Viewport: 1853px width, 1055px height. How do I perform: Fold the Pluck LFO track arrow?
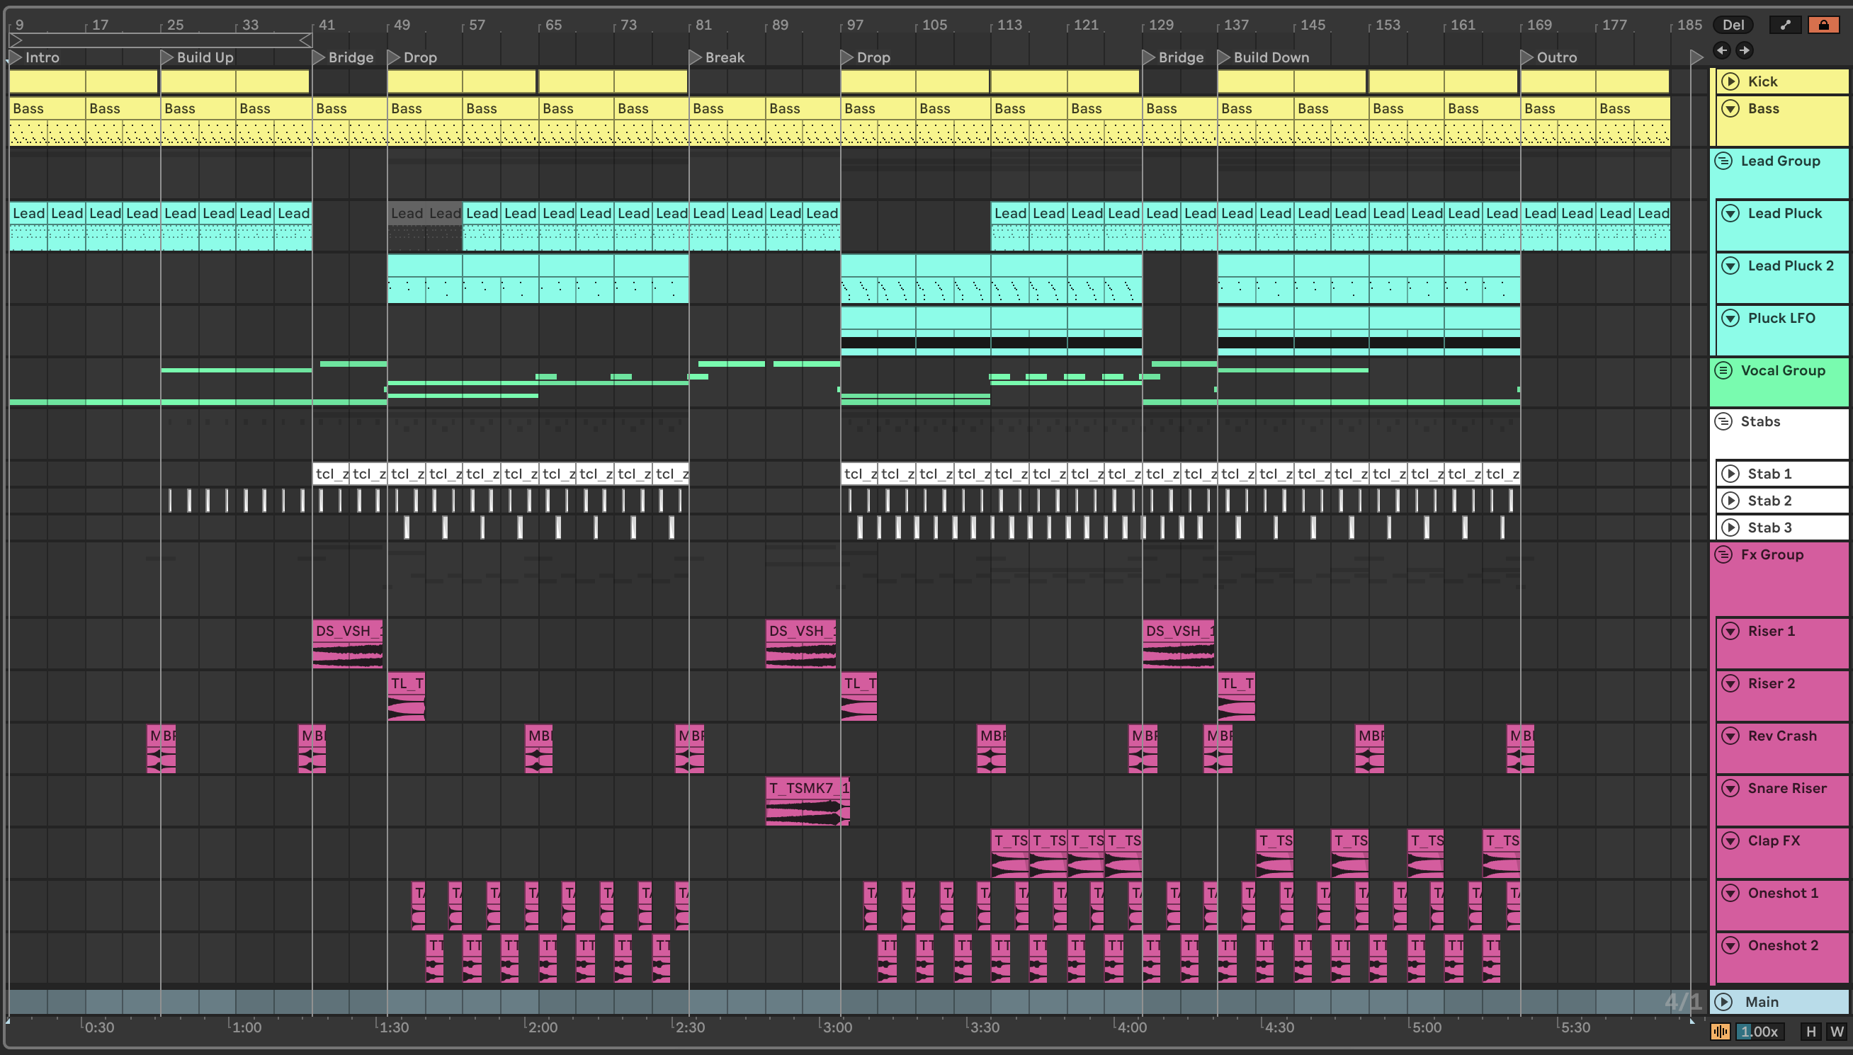1730,318
